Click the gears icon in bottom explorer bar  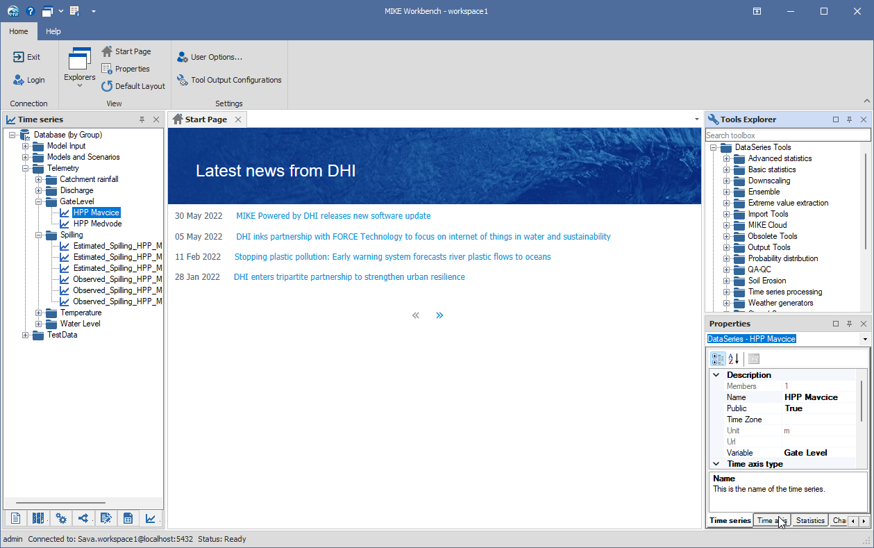[x=61, y=518]
